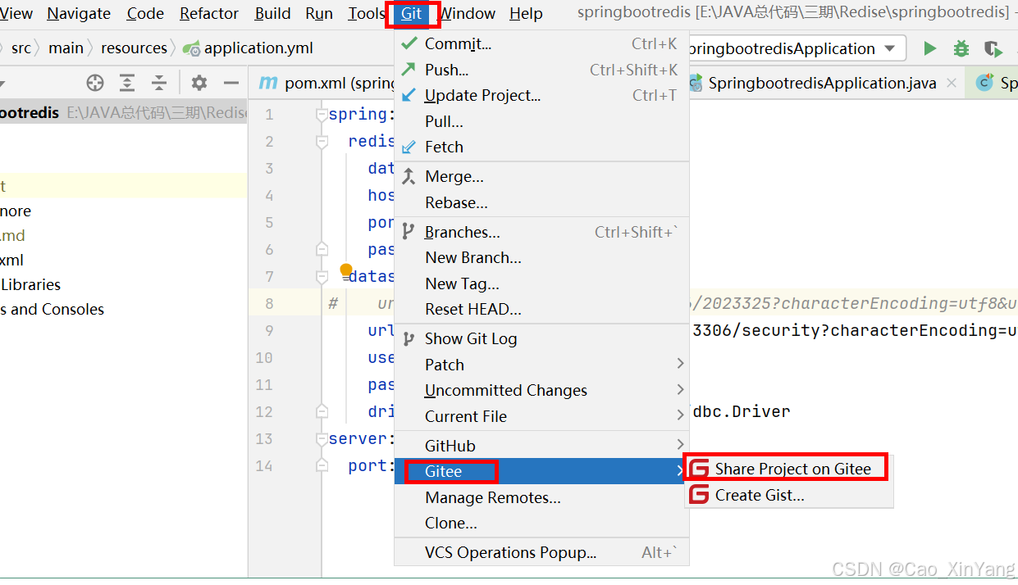Image resolution: width=1018 pixels, height=585 pixels.
Task: Click the Update Project arrow icon
Action: click(x=409, y=96)
